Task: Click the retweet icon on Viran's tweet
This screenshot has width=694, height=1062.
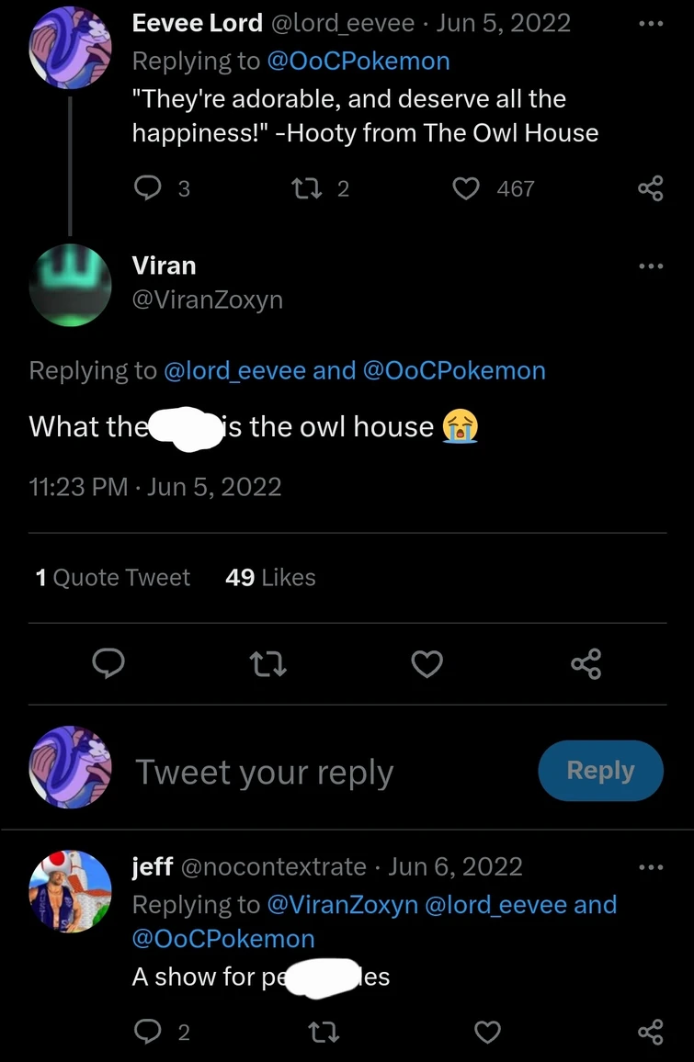Action: [267, 663]
